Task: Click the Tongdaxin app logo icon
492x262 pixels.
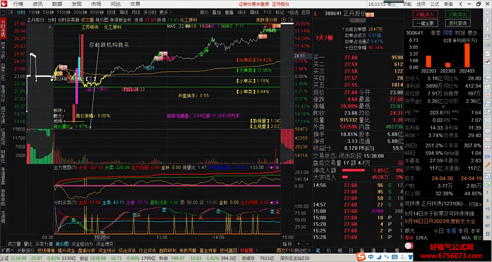Action: coord(4,4)
